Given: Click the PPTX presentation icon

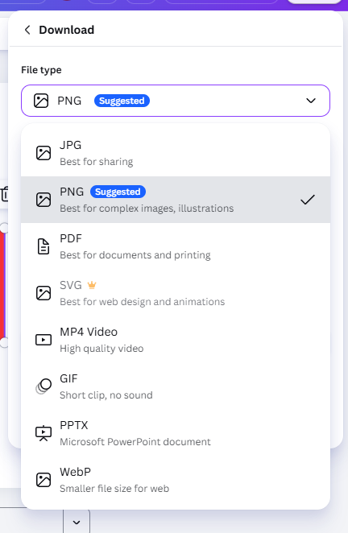Looking at the screenshot, I should point(43,433).
